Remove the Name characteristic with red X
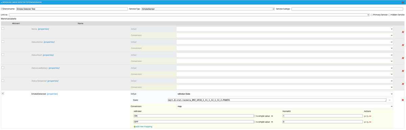 (403, 32)
